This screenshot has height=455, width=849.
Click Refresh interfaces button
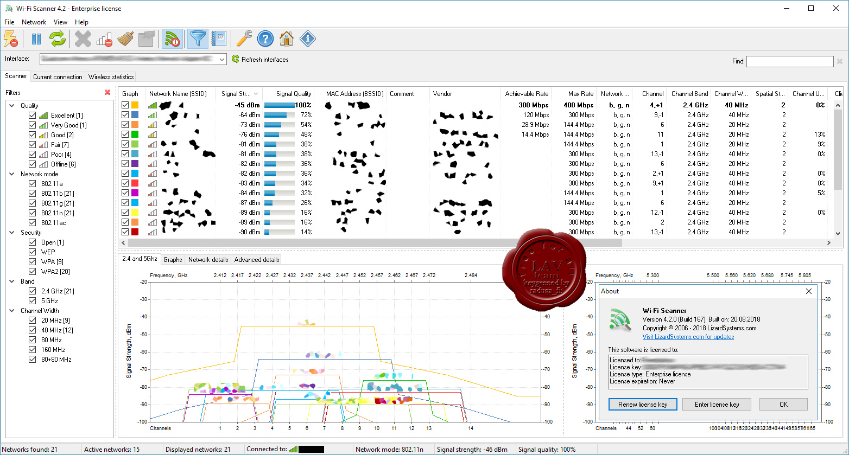[x=260, y=60]
